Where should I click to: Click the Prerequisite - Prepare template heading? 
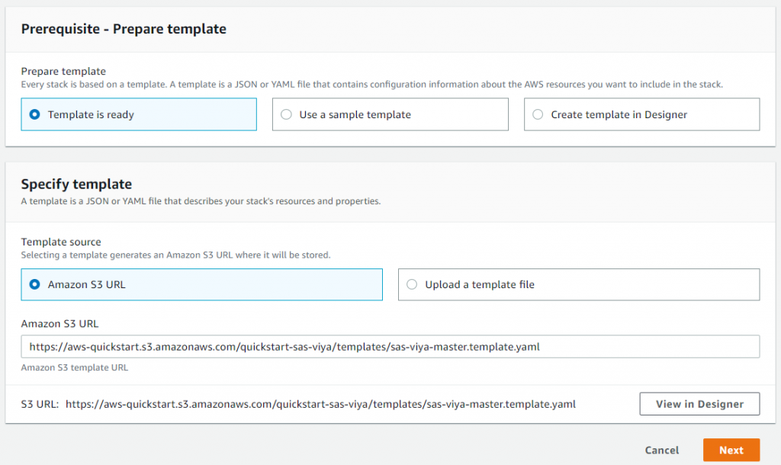click(x=124, y=29)
